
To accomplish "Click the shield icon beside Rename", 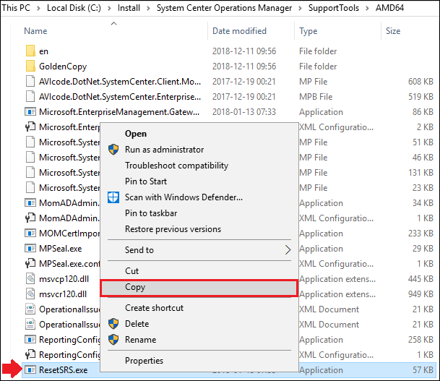I will [x=113, y=340].
